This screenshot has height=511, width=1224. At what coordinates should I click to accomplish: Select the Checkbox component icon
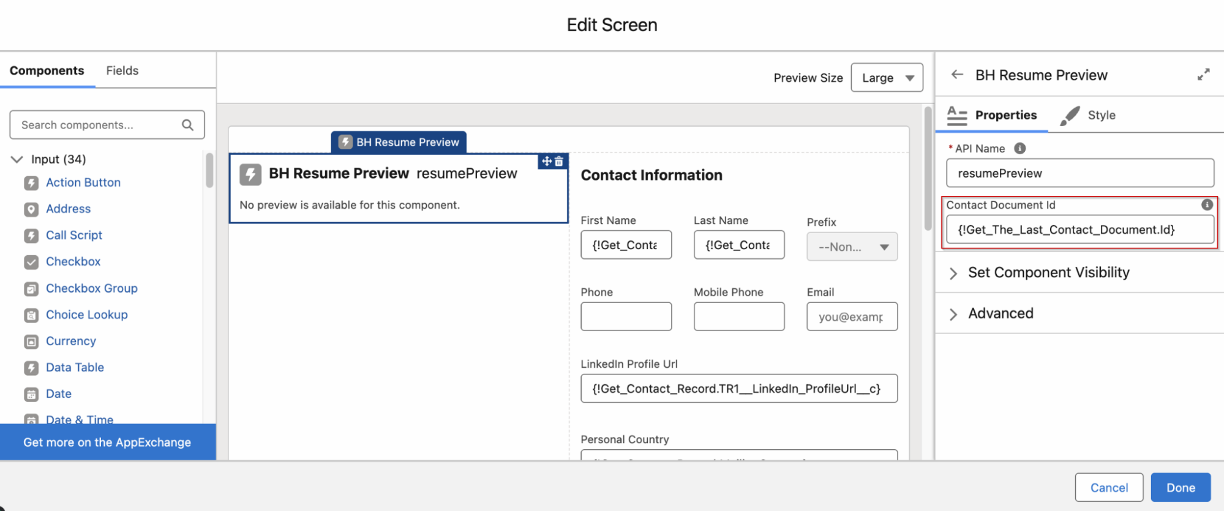click(x=31, y=262)
